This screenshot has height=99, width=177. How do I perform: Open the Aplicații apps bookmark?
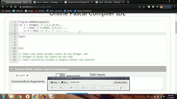tap(6, 11)
